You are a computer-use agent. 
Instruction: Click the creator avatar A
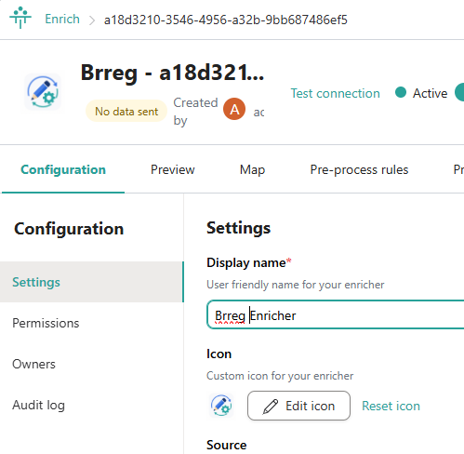point(234,109)
